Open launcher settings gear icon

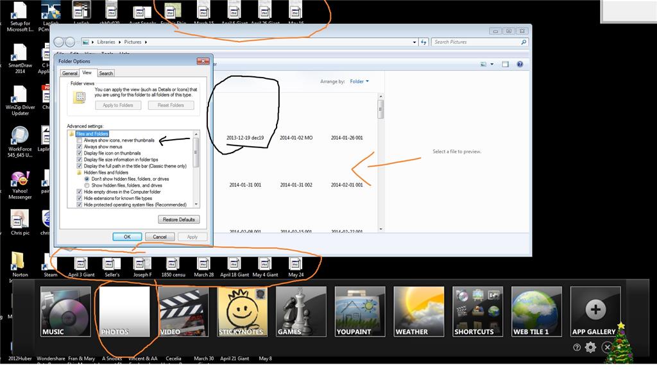(x=591, y=348)
